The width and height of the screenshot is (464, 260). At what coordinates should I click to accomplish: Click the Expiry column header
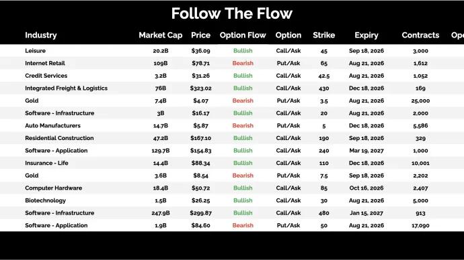pyautogui.click(x=366, y=35)
